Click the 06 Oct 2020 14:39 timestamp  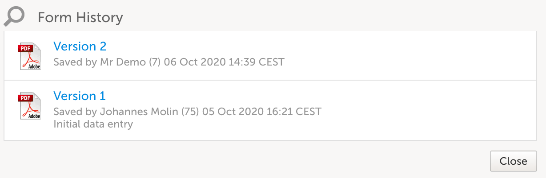pyautogui.click(x=224, y=62)
